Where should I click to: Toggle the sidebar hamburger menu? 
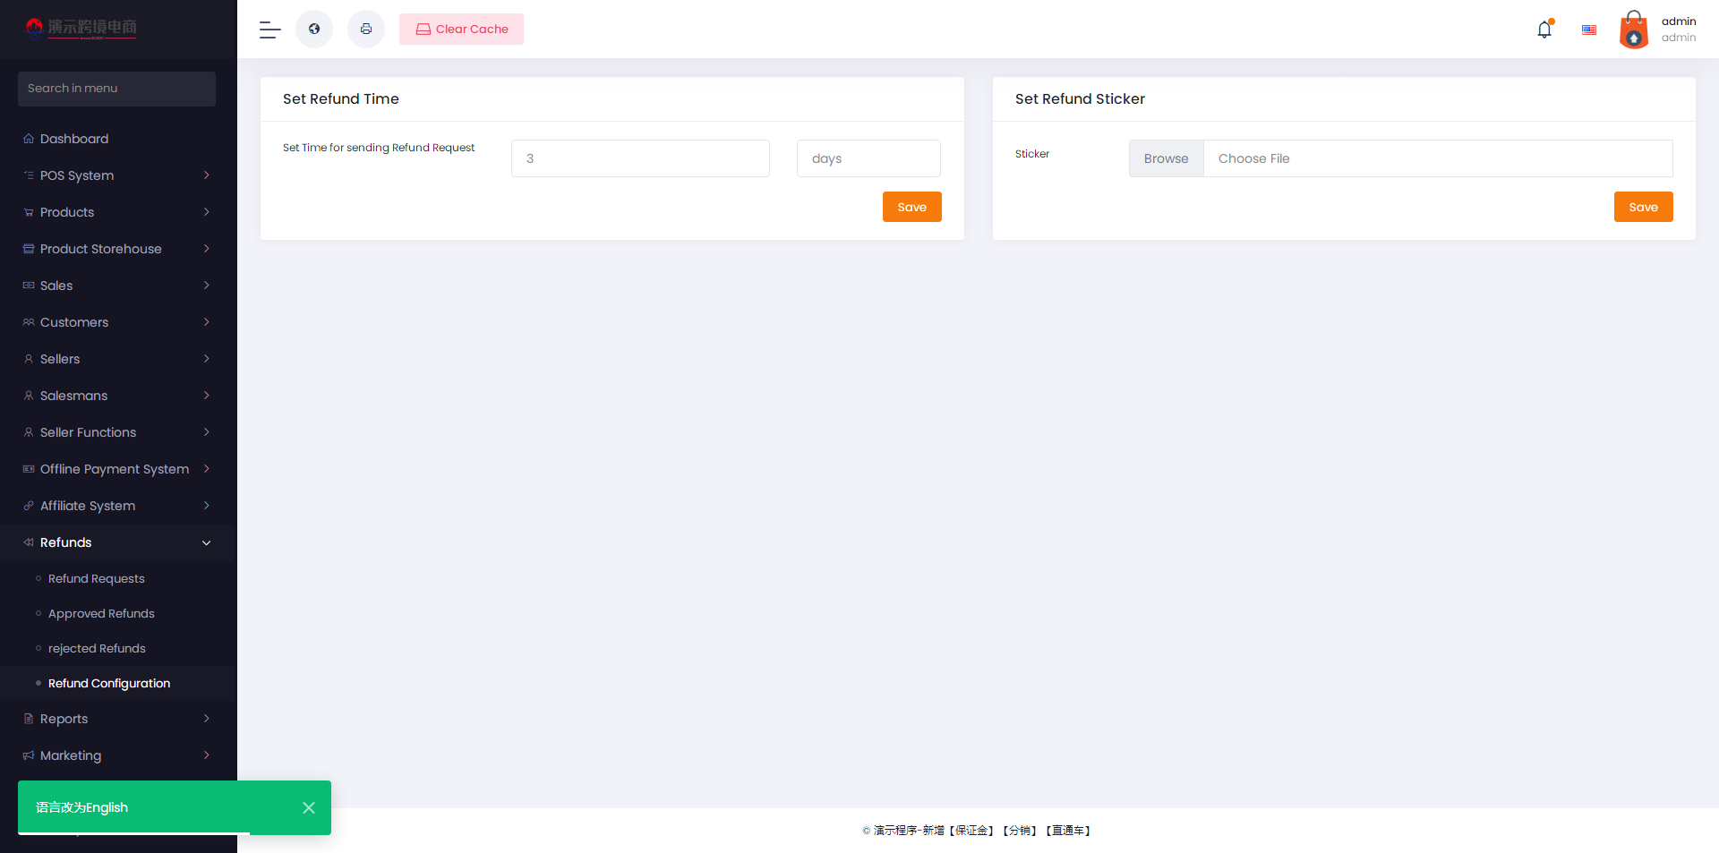(x=270, y=30)
